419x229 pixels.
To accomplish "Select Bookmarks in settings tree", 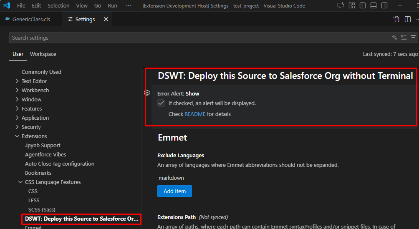I will coord(38,173).
